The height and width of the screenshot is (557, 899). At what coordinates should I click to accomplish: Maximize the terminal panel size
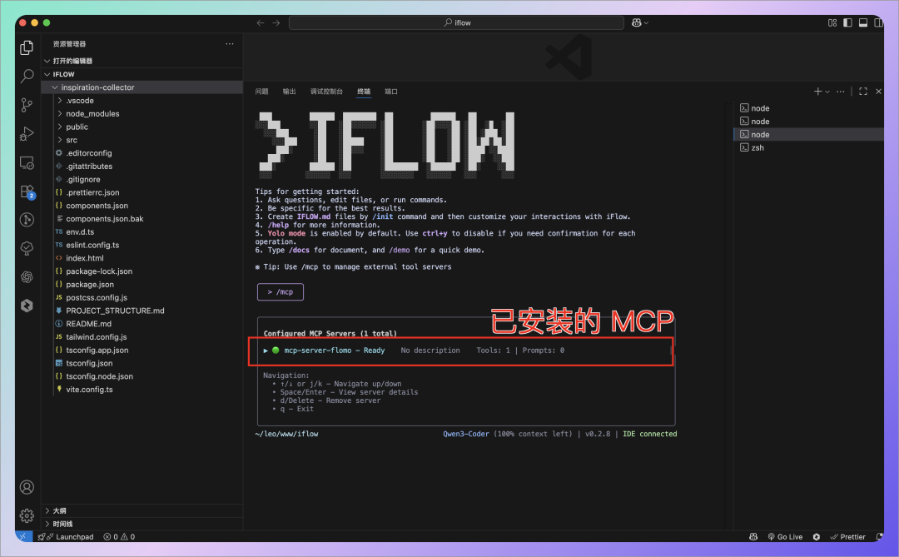pyautogui.click(x=863, y=92)
